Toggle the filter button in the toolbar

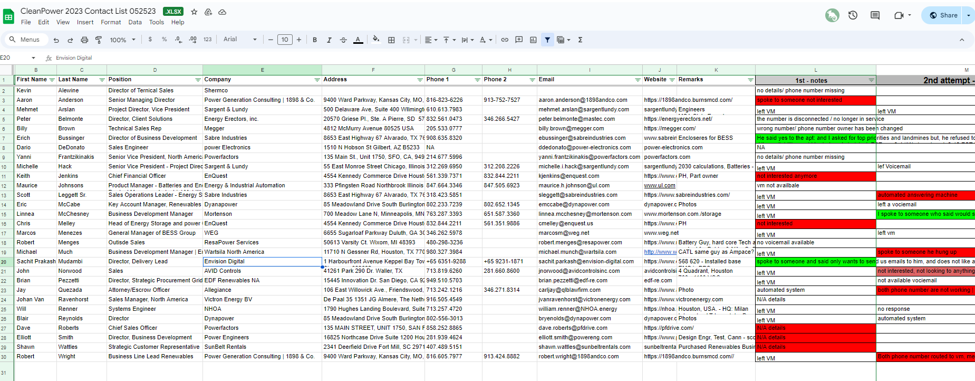[x=547, y=40]
